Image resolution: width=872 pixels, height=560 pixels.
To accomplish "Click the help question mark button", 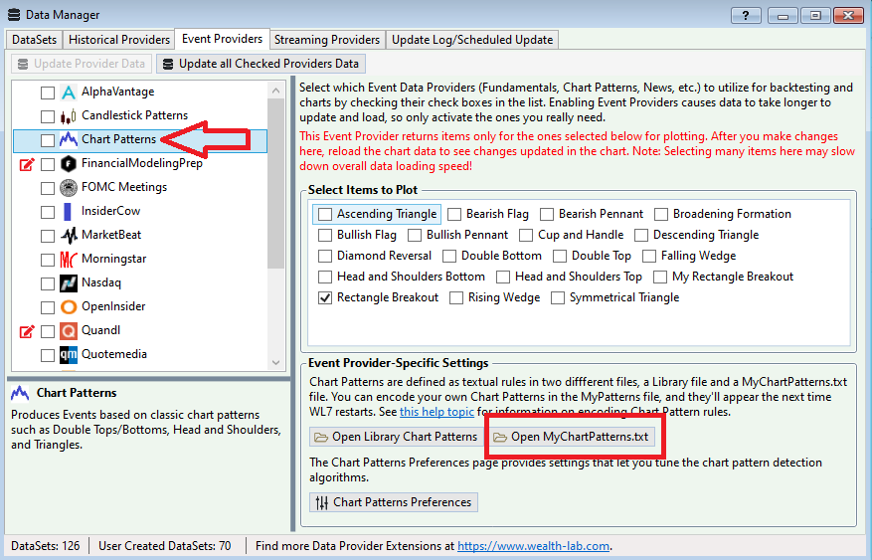I will pyautogui.click(x=745, y=16).
